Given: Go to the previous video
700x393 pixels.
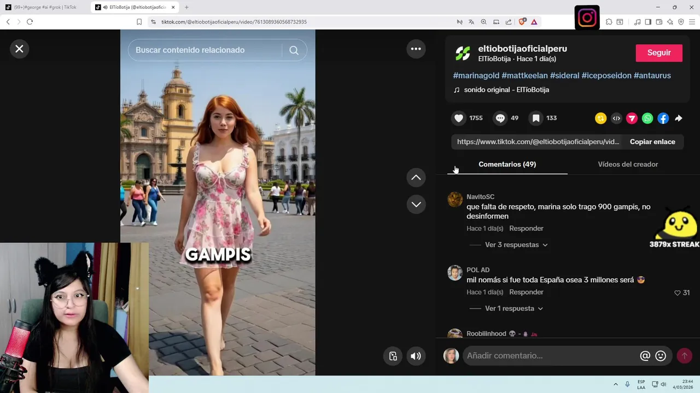Looking at the screenshot, I should (x=416, y=177).
